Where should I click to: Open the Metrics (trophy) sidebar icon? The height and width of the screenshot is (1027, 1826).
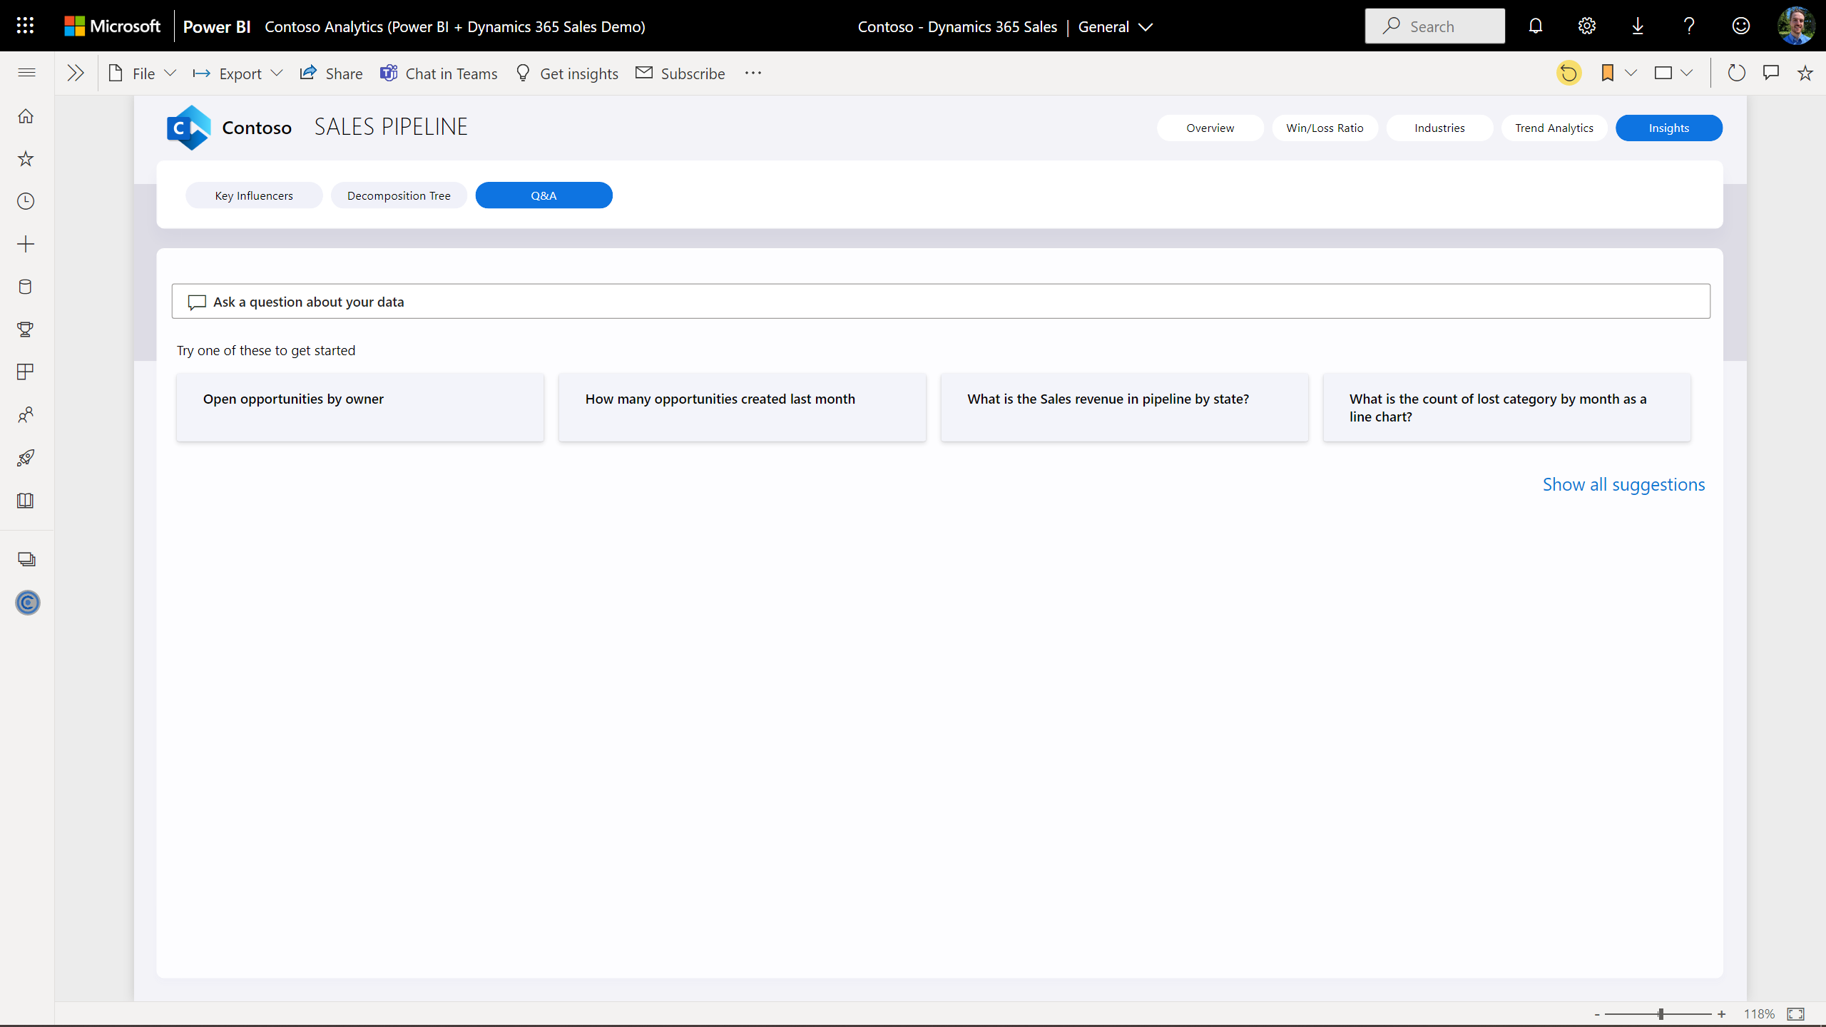(26, 329)
